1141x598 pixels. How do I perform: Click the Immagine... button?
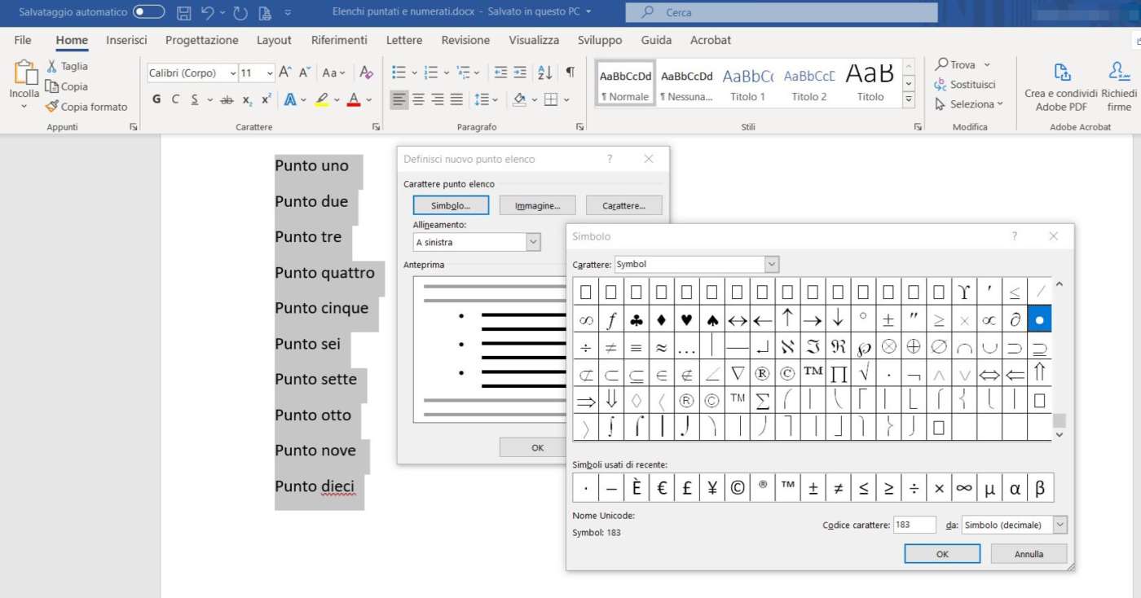[x=537, y=205]
